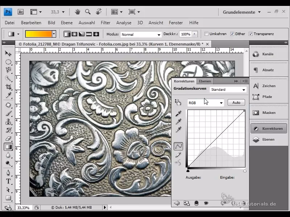Select the History Brush tool
The image size is (290, 217).
tap(8, 130)
